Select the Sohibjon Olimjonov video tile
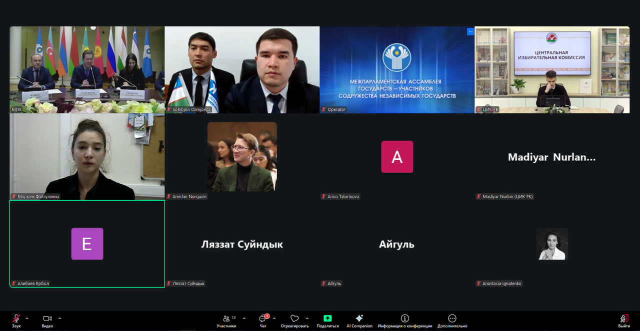This screenshot has height=331, width=640. pos(242,69)
